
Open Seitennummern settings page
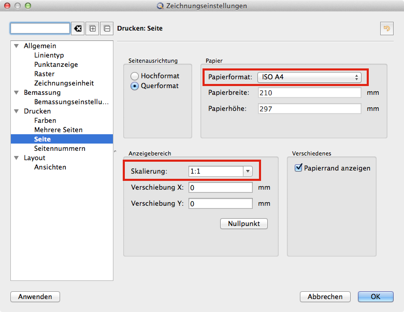[60, 148]
